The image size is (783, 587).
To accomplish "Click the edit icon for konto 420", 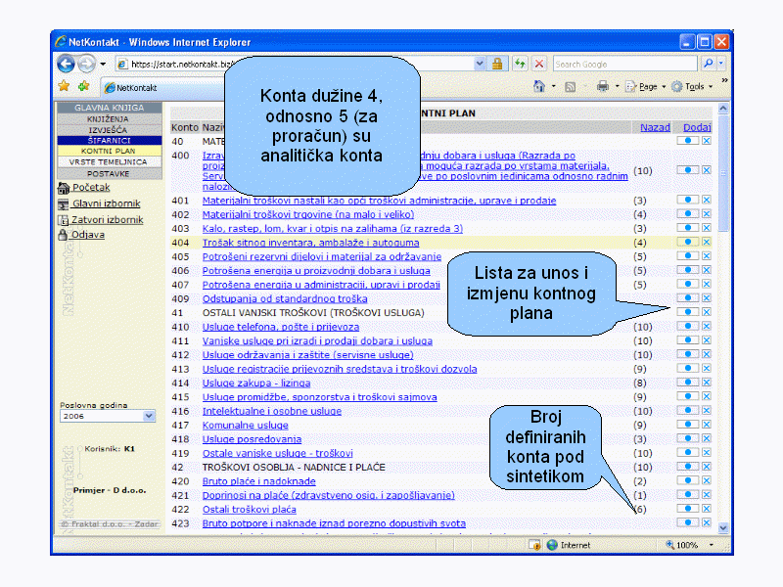I will click(x=688, y=480).
